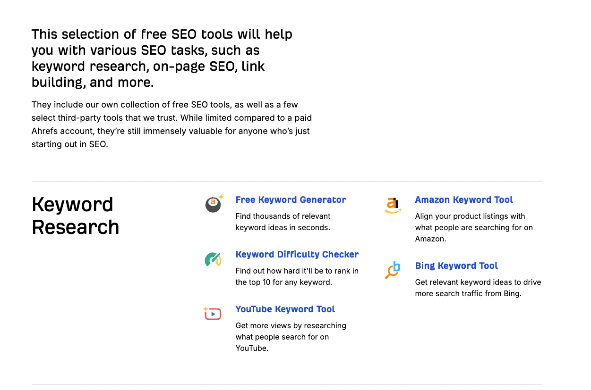The width and height of the screenshot is (591, 390).
Task: Click the Keyword Research section heading
Action: (x=75, y=216)
